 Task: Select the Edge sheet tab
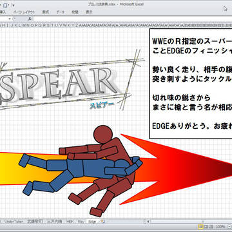coord(92,222)
